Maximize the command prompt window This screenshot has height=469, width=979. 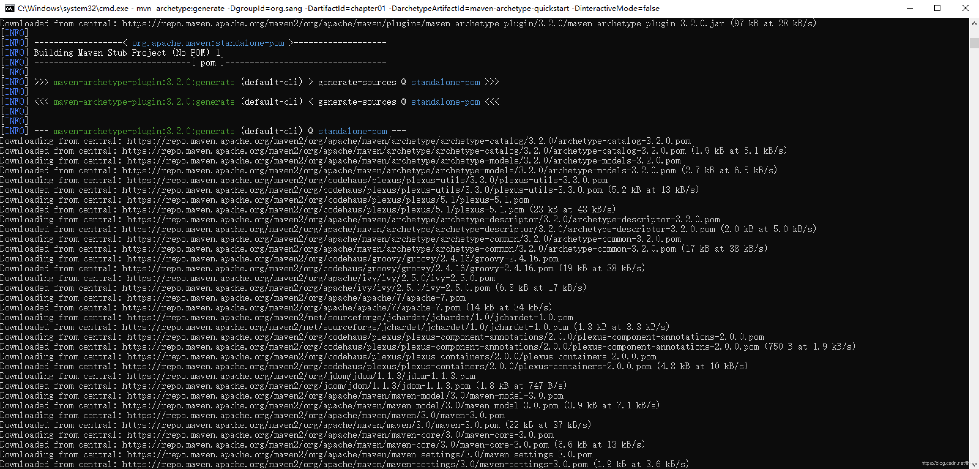tap(938, 8)
